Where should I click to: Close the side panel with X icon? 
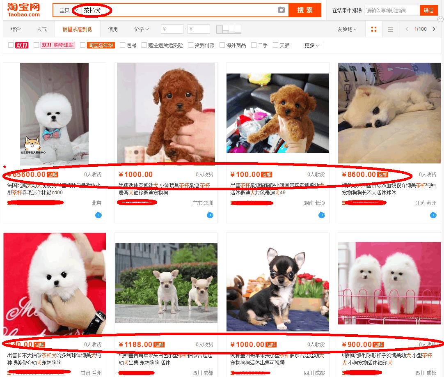[440, 19]
